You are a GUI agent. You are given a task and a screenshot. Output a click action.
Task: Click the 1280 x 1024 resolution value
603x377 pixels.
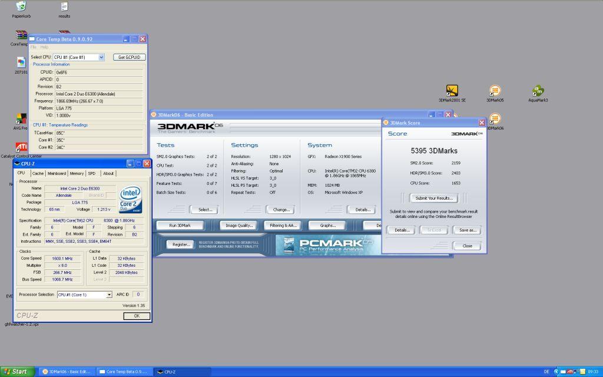[280, 157]
